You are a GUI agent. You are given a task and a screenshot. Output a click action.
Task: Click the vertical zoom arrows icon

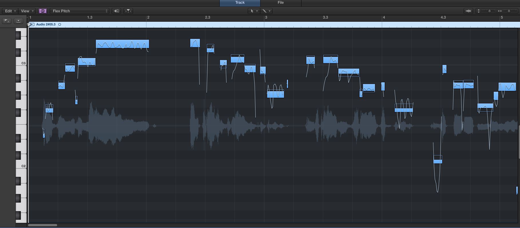click(479, 11)
